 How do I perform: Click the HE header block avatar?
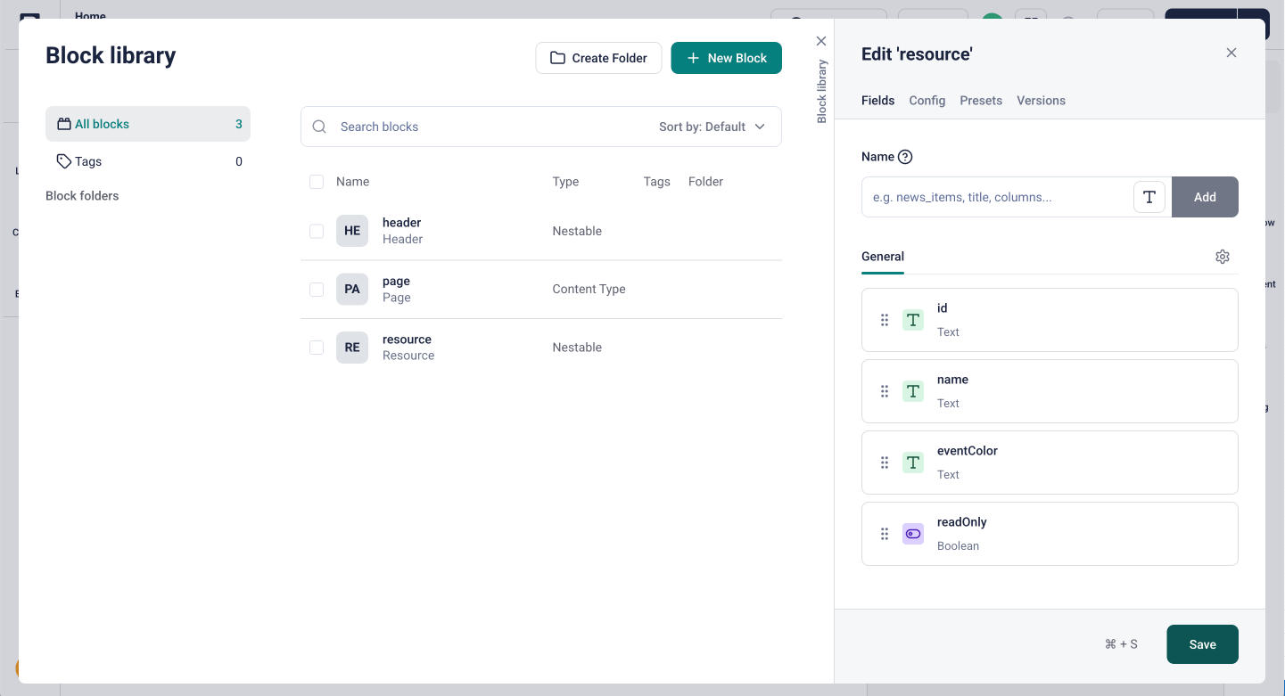352,231
